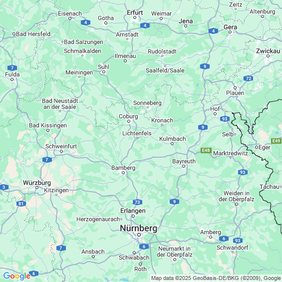282x282 pixels.
Task: Click the A81 highway shield near Würzburg
Action: 21,204
